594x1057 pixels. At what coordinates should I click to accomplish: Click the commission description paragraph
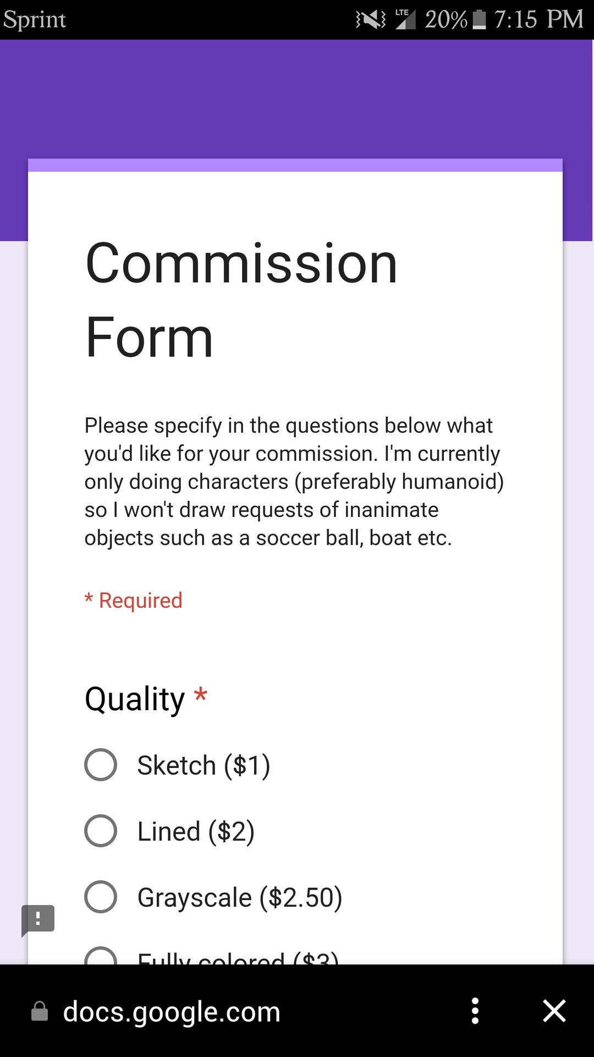tap(294, 482)
